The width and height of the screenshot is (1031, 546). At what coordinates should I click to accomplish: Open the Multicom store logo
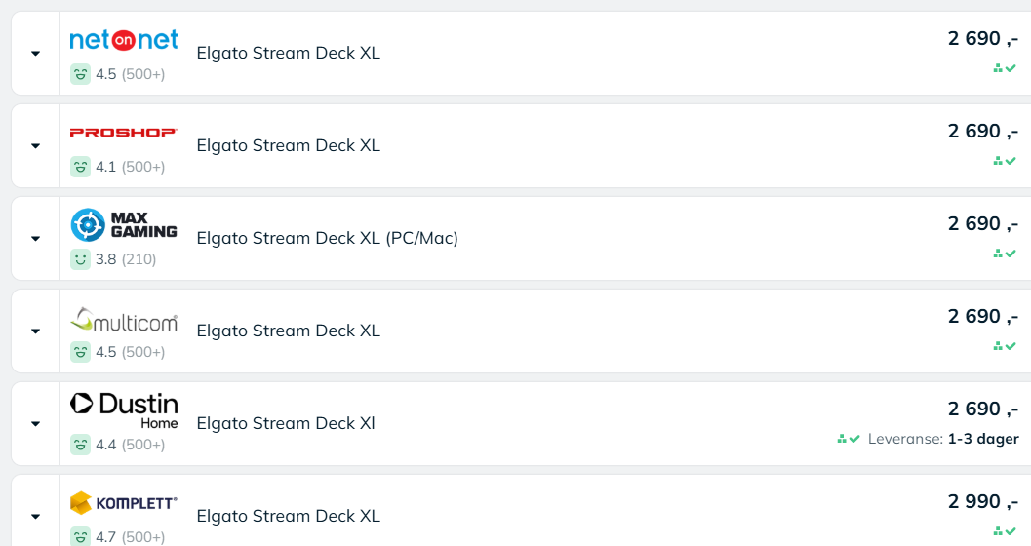coord(124,320)
